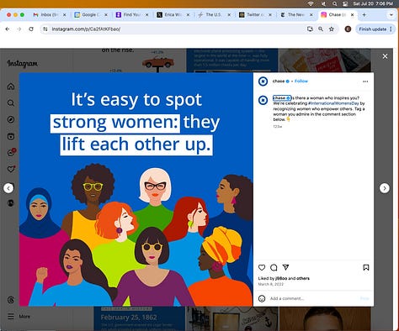The width and height of the screenshot is (399, 331).
Task: Switch to the Google Calendar tab
Action: (x=91, y=15)
